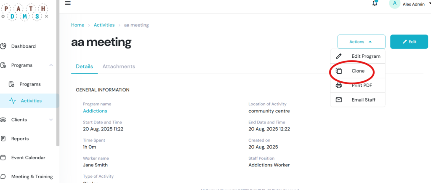Collapse the Programs sidebar section

(51, 65)
